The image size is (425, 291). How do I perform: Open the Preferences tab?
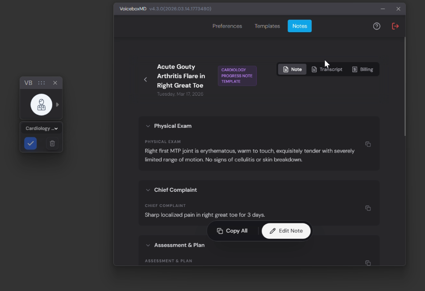tap(227, 26)
